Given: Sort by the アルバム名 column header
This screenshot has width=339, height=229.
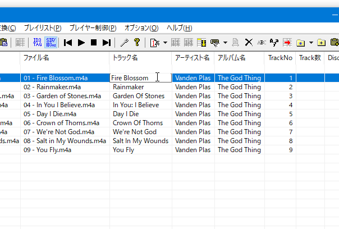Looking at the screenshot, I should tap(239, 58).
